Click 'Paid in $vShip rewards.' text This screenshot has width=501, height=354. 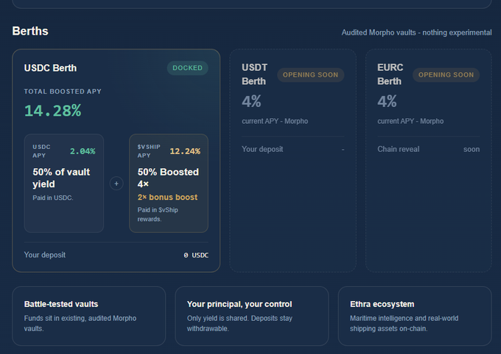(x=158, y=215)
